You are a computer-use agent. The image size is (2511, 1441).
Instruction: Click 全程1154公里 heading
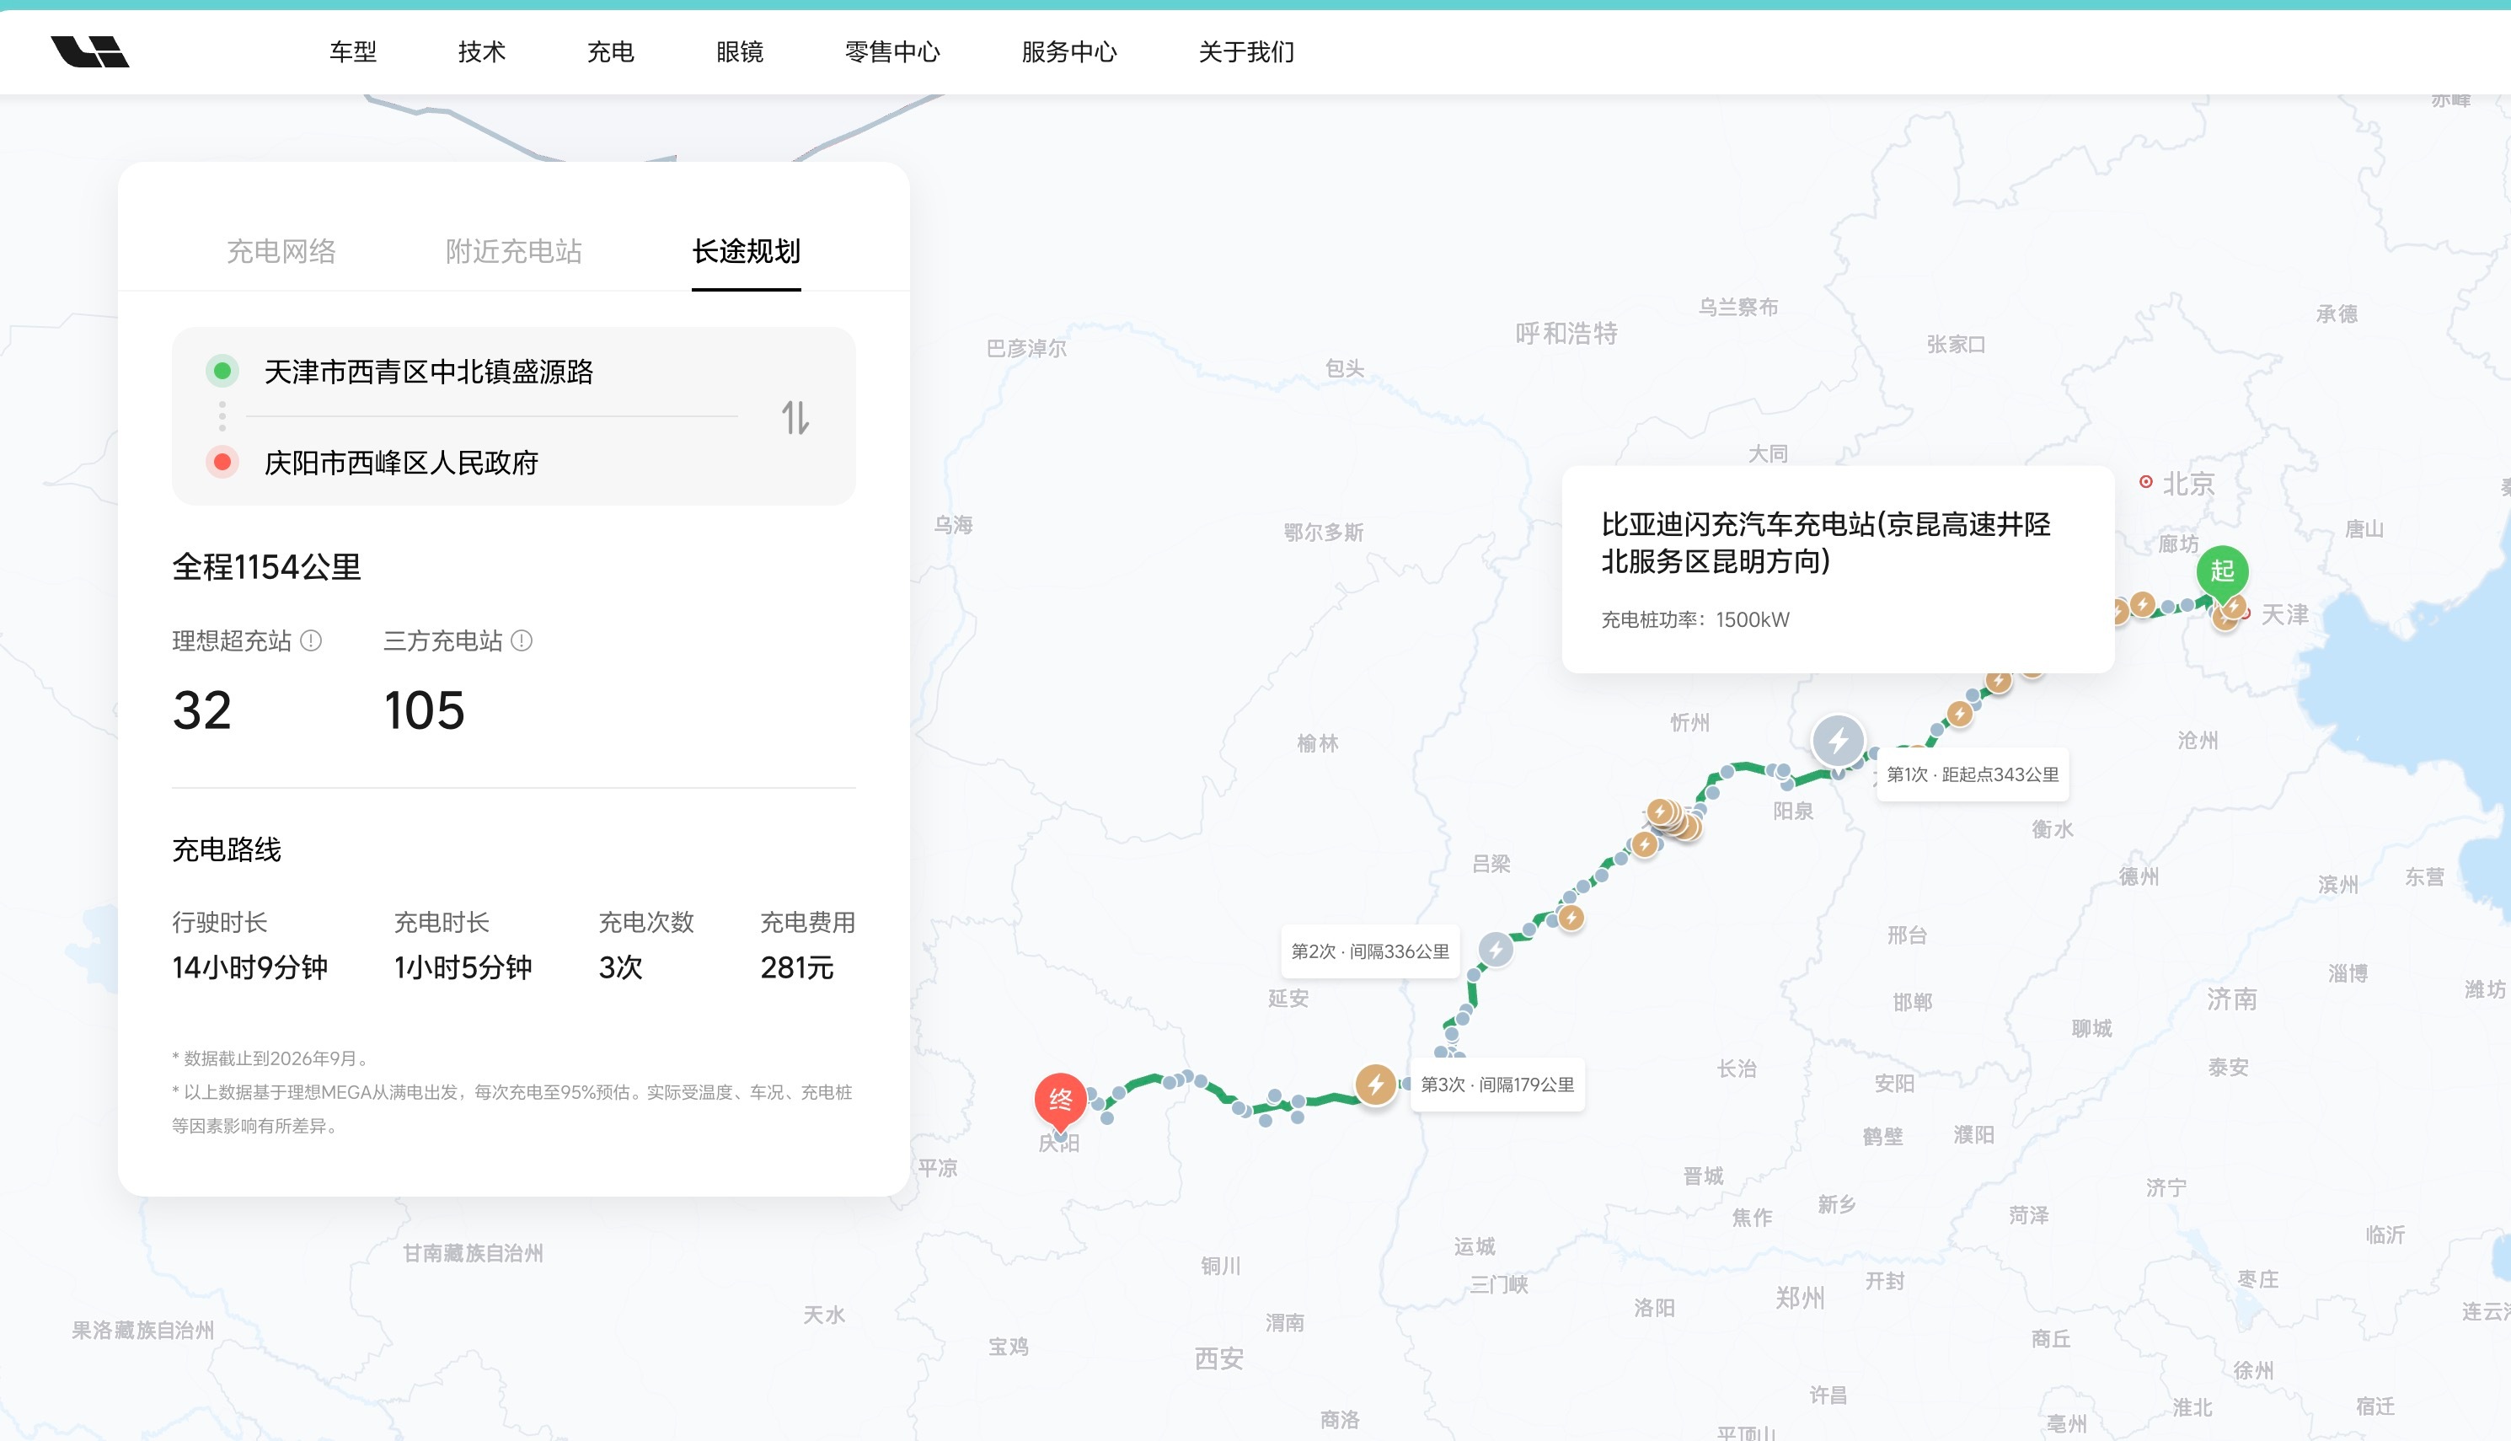(267, 567)
